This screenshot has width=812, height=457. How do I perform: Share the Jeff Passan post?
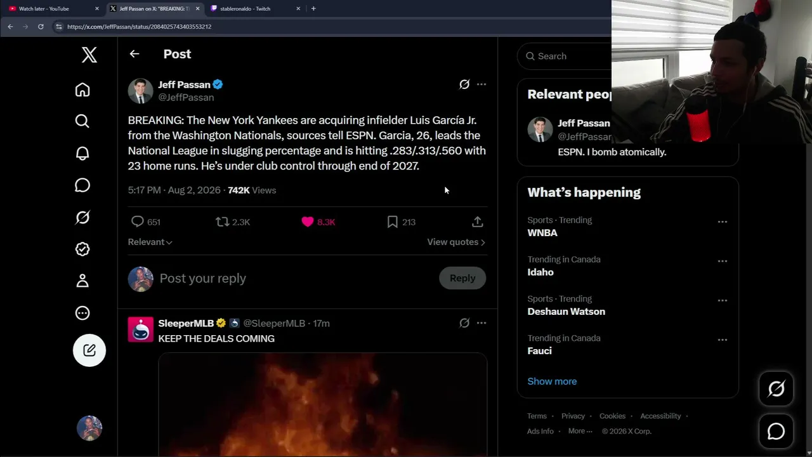point(478,222)
